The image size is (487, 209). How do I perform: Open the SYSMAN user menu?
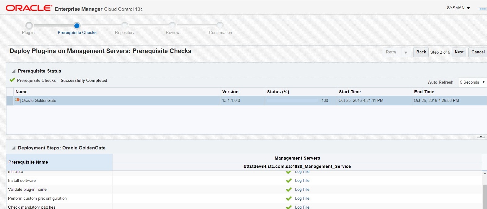pos(458,8)
